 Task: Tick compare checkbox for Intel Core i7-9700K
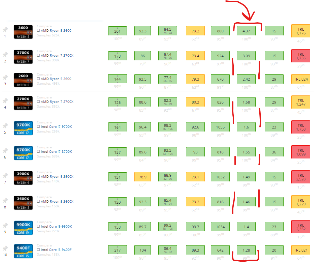(x=38, y=127)
